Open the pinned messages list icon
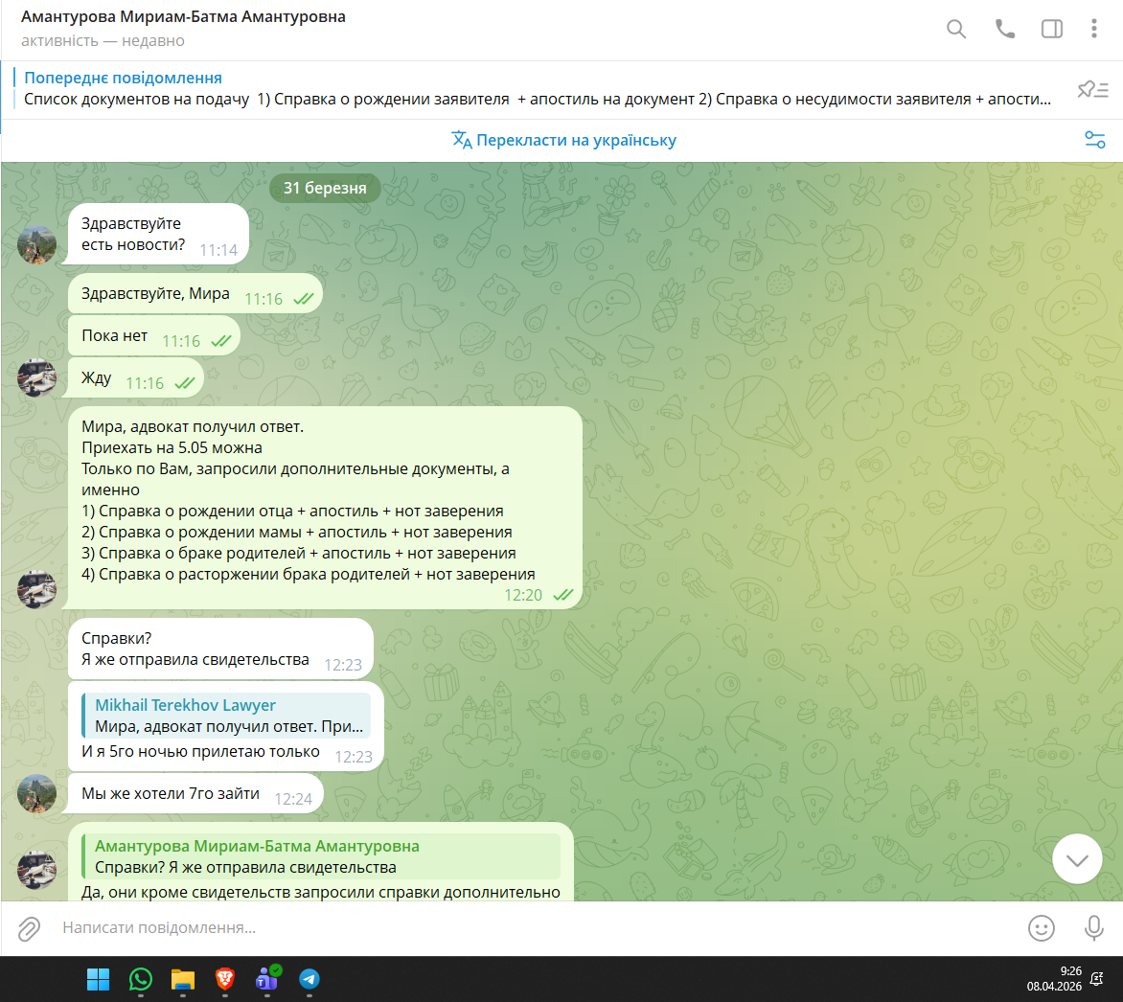The image size is (1123, 1002). point(1093,89)
